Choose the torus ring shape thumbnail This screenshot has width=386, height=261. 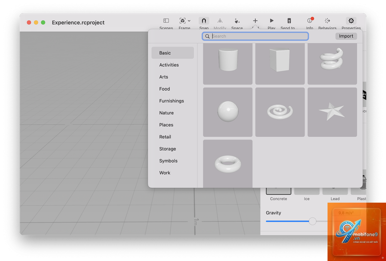[x=228, y=164]
